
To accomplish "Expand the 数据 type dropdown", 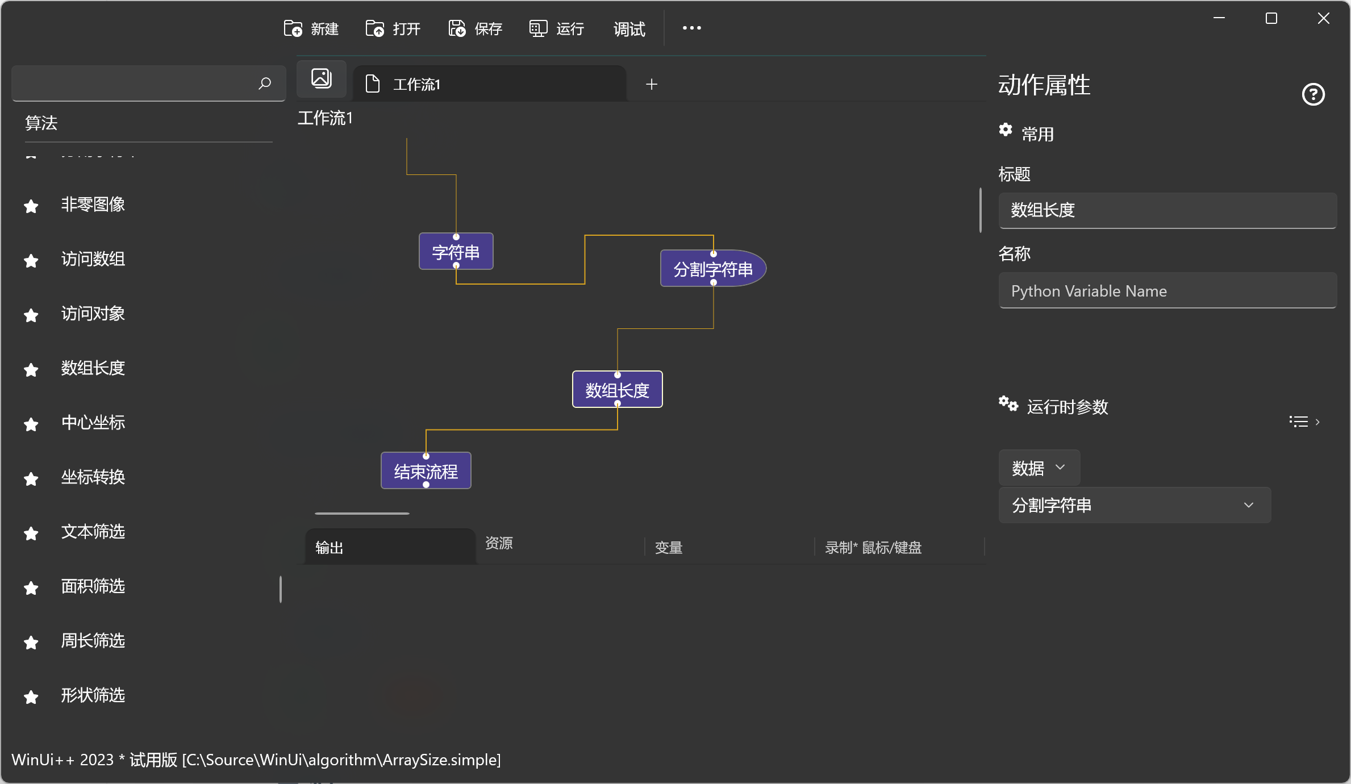I will pos(1039,468).
